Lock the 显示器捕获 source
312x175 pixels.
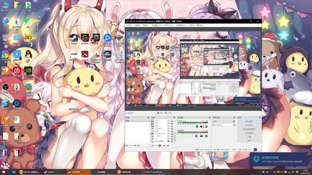tap(172, 142)
